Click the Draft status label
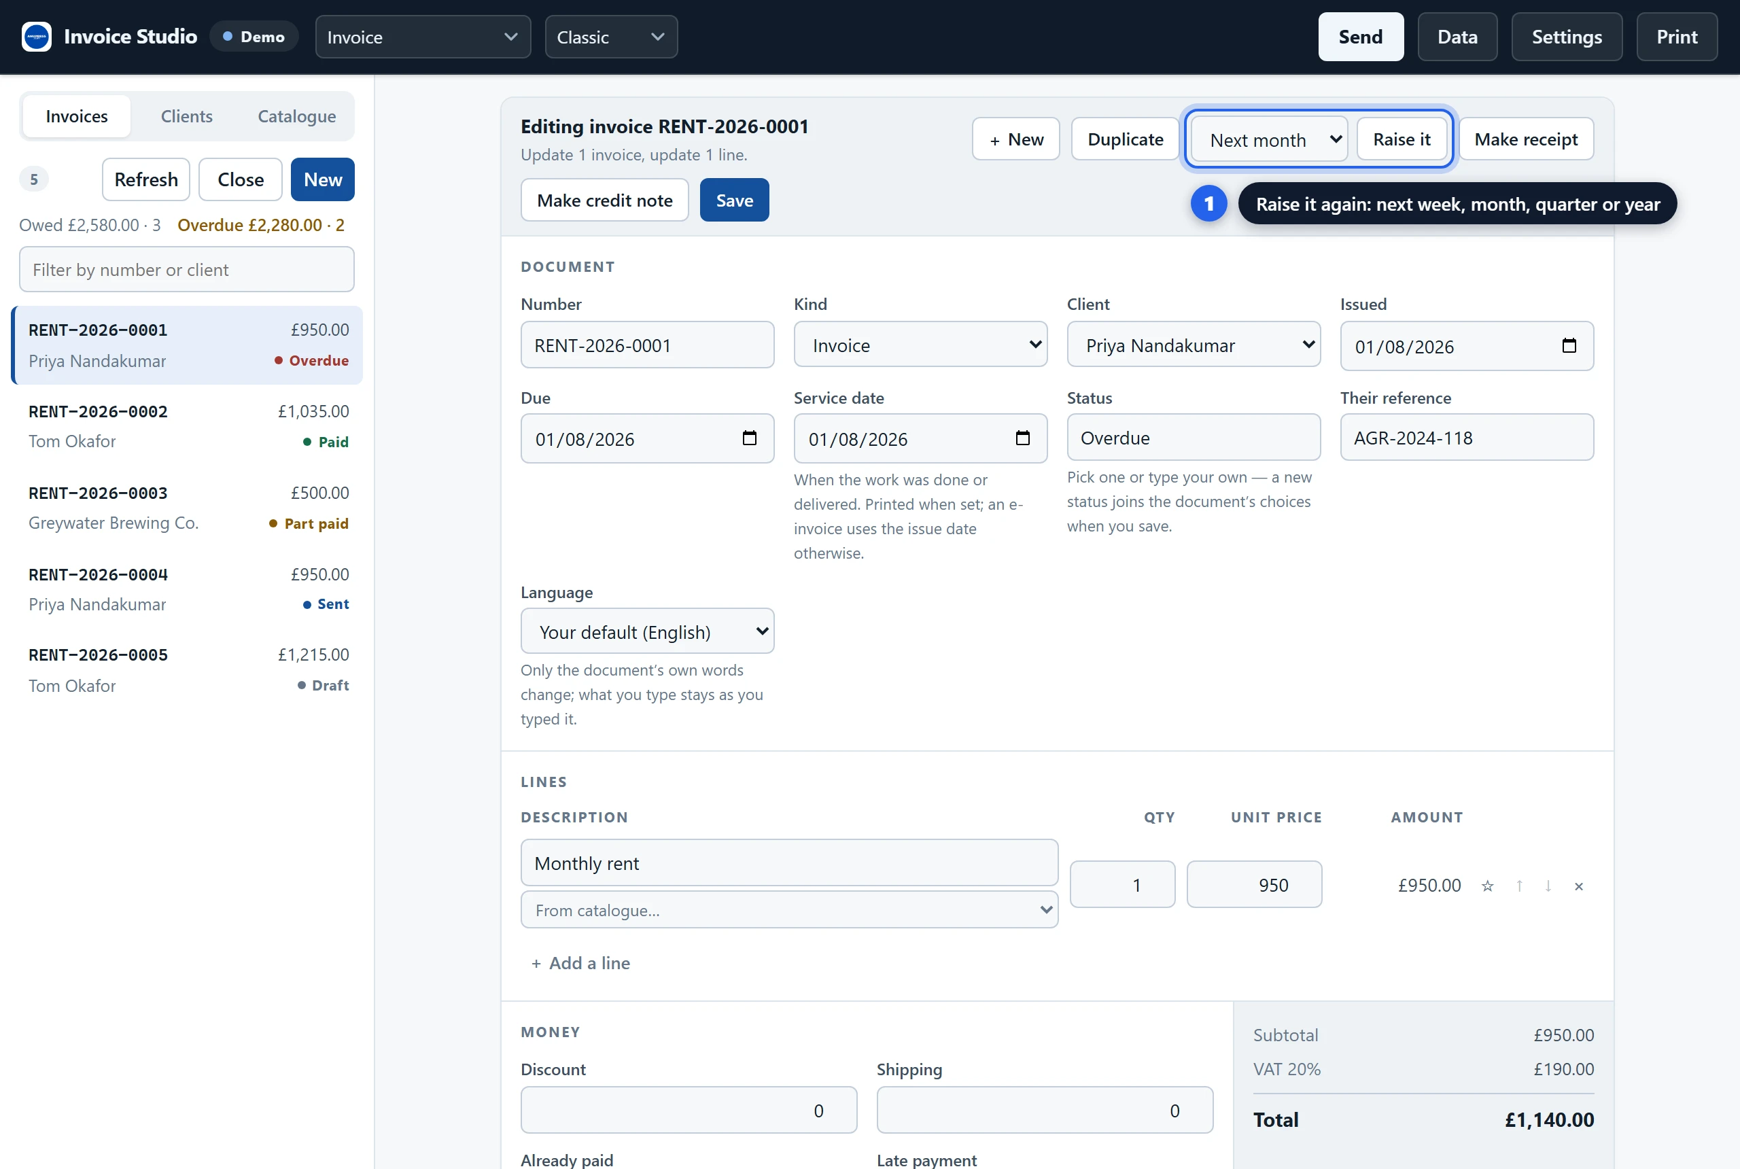 (x=323, y=685)
